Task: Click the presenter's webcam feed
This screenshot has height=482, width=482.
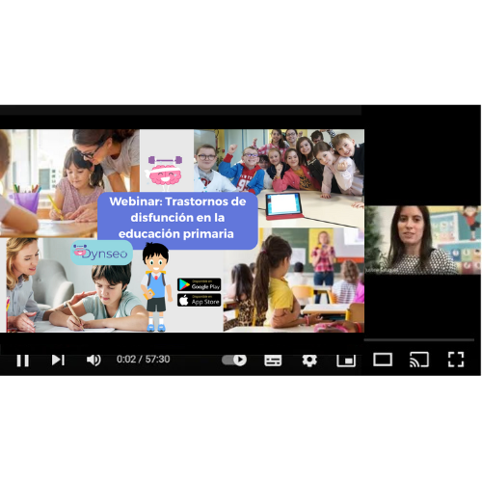Action: 423,240
